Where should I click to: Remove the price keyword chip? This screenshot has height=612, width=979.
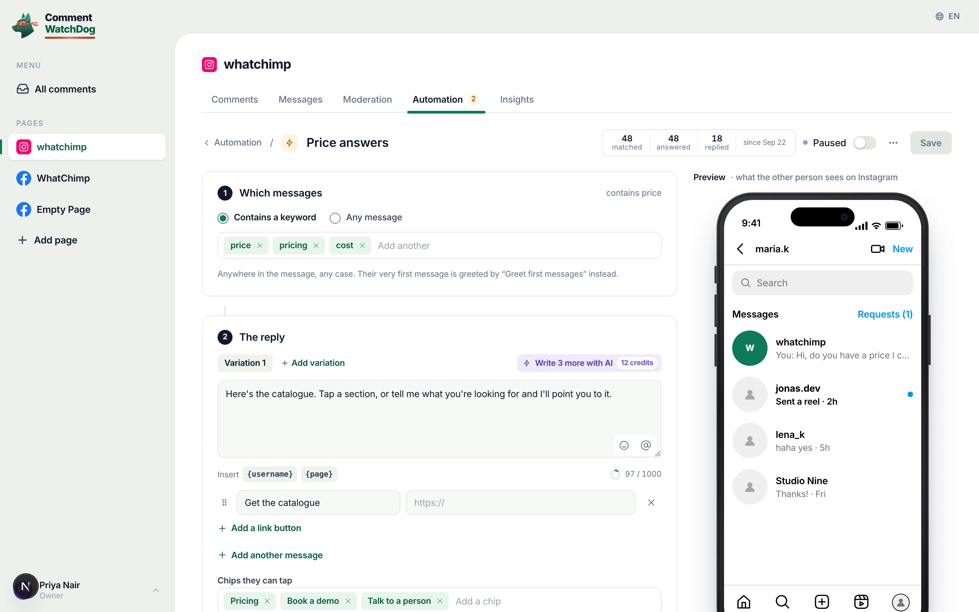(260, 246)
